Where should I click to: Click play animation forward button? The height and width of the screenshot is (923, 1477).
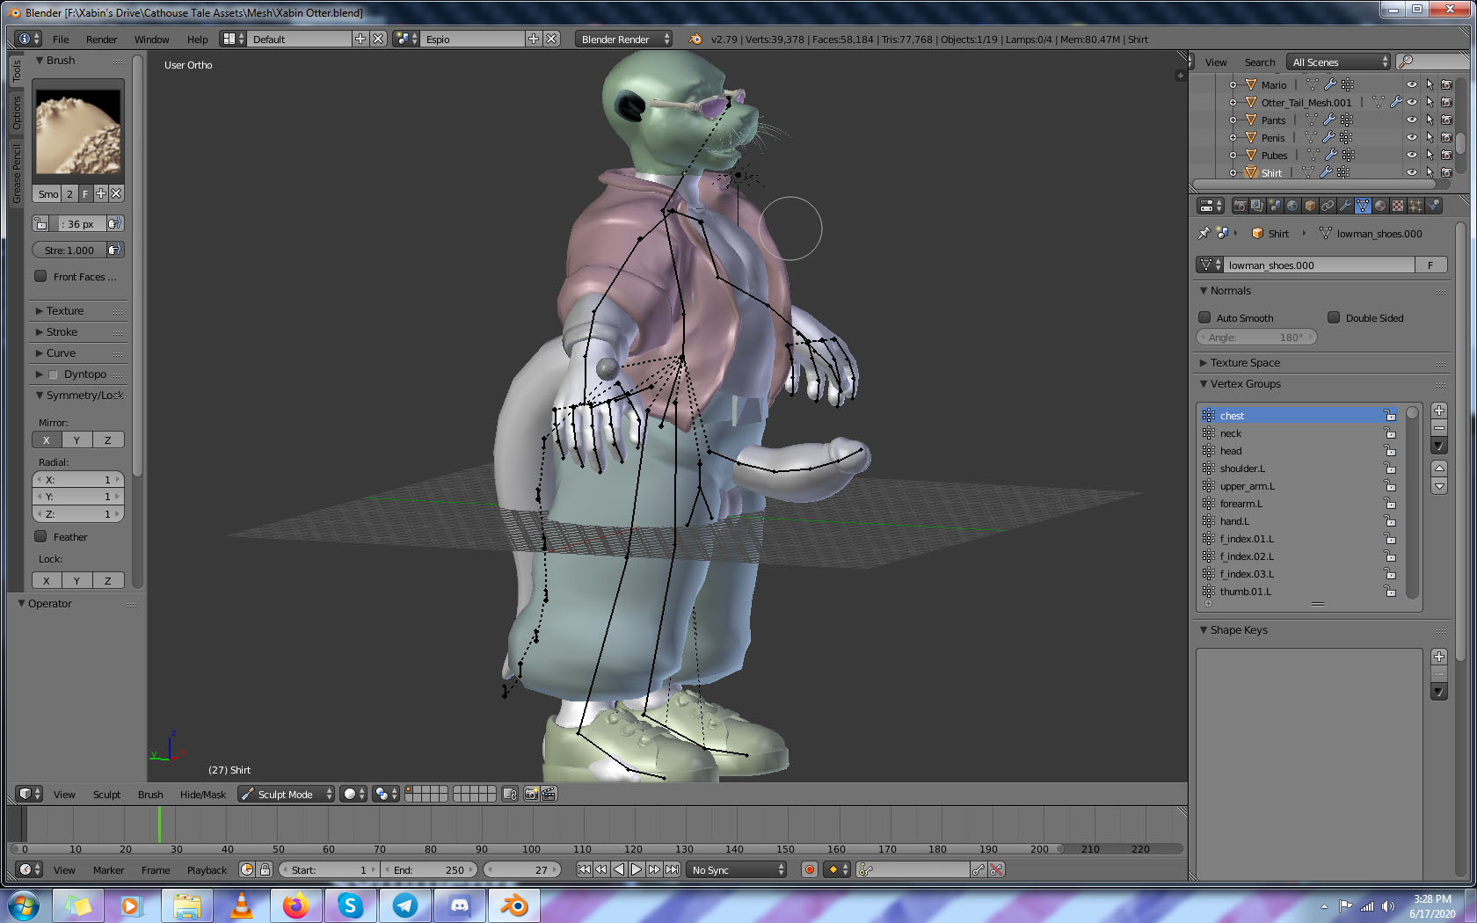[x=637, y=869]
